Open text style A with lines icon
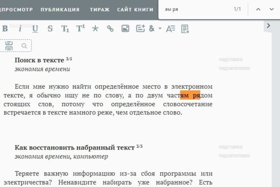The width and height of the screenshot is (280, 187). click(171, 29)
